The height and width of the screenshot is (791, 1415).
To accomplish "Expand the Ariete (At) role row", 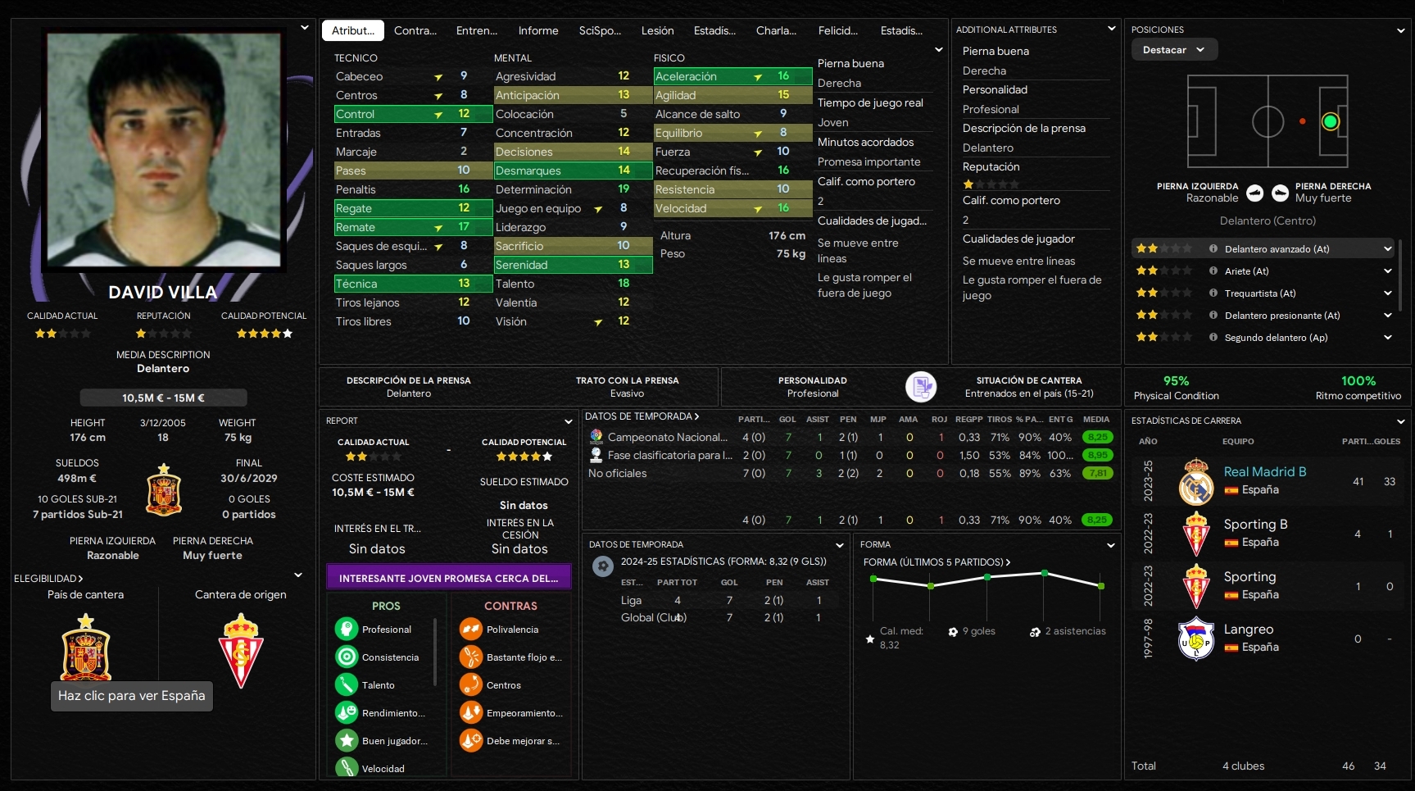I will (x=1388, y=270).
